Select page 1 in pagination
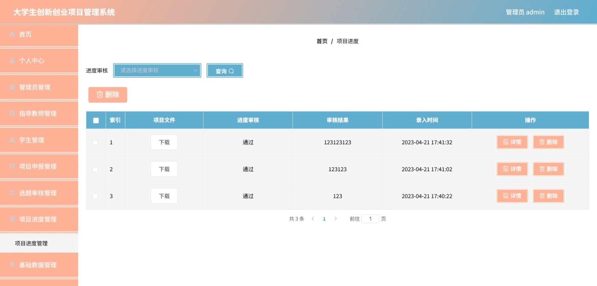 pos(324,219)
